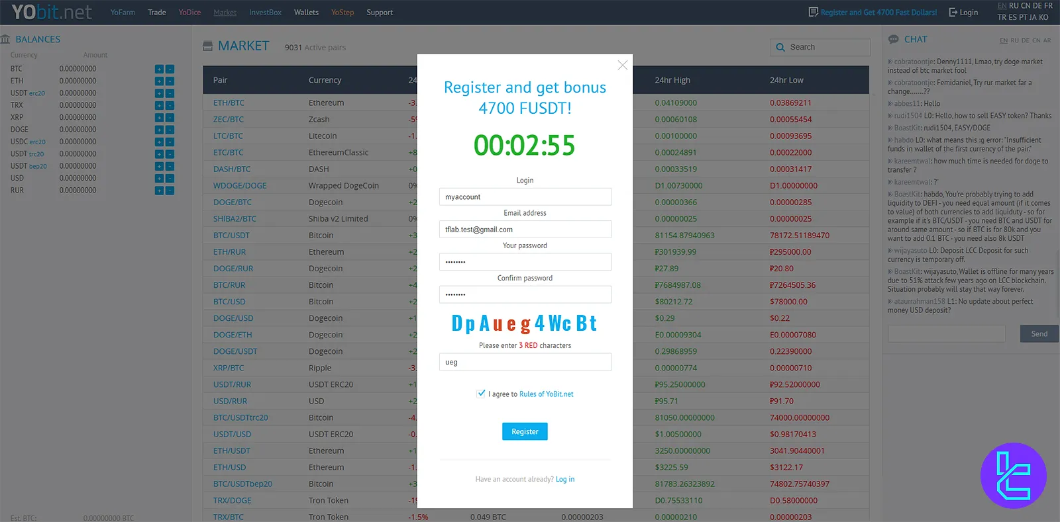Open the ZEC/BTC pair
Image resolution: width=1060 pixels, height=522 pixels.
pyautogui.click(x=229, y=119)
